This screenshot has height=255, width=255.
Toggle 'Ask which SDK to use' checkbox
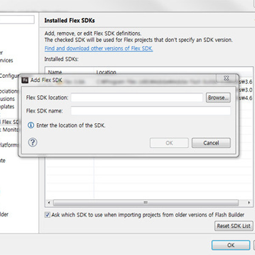[47, 215]
